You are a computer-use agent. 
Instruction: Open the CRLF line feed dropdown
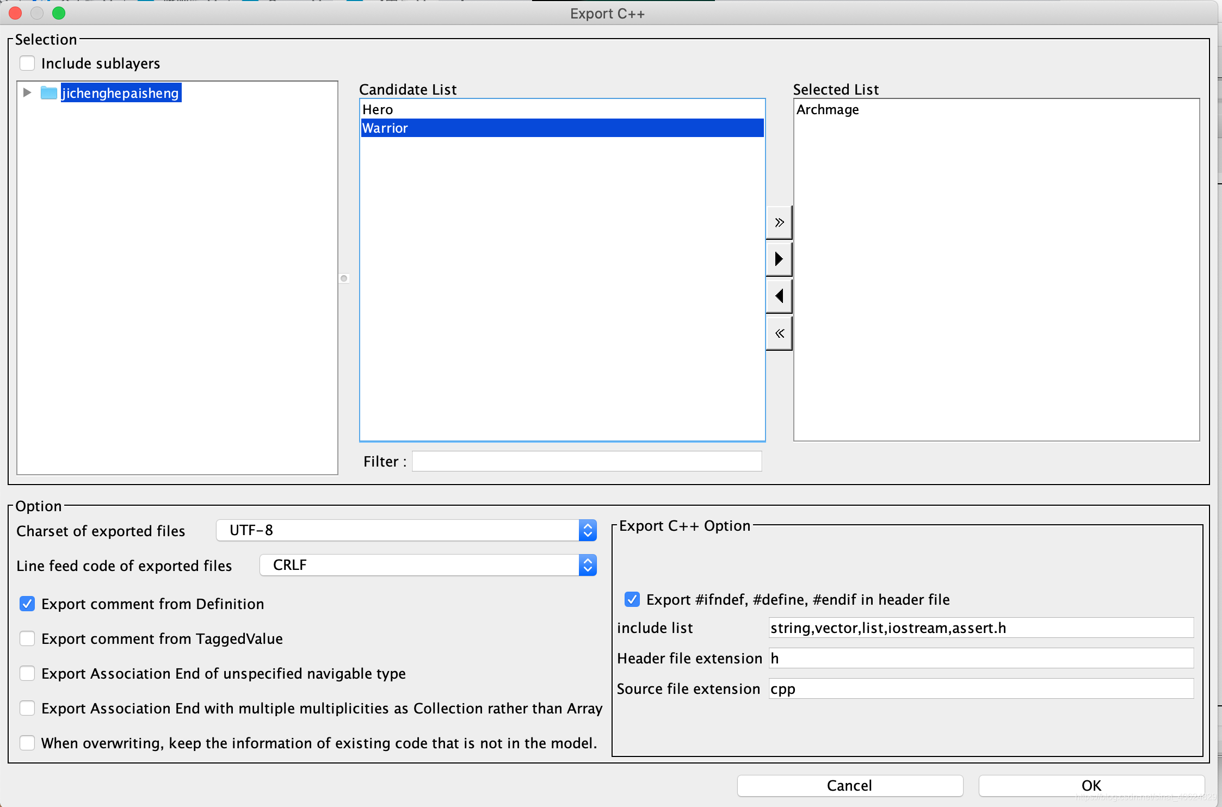[428, 566]
